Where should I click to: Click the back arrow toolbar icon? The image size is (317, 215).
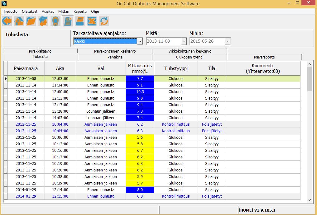7,21
